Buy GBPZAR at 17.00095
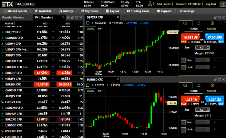226x138 pixels. tap(215, 38)
